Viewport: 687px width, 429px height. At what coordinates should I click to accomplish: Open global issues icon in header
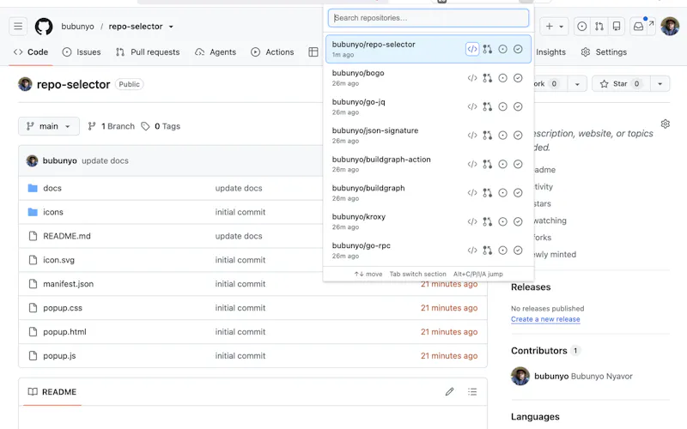click(x=582, y=27)
